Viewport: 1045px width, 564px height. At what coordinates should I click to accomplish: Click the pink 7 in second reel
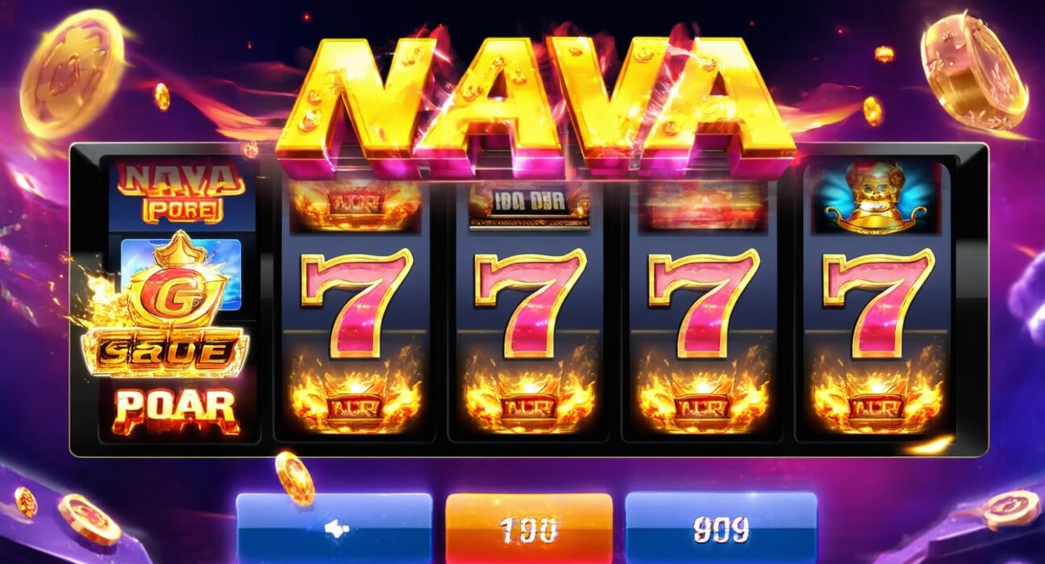click(356, 301)
